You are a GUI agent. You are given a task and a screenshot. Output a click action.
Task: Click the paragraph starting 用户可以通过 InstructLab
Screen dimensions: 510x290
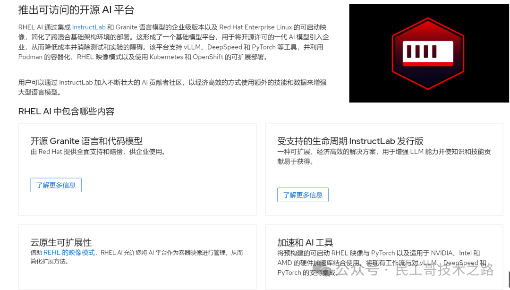(172, 87)
